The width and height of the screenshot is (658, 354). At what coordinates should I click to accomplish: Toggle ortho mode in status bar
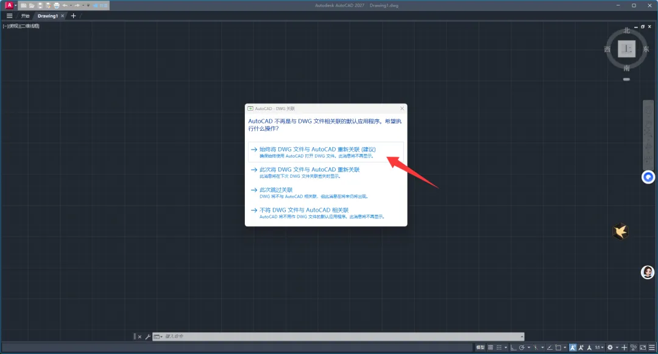tap(513, 347)
